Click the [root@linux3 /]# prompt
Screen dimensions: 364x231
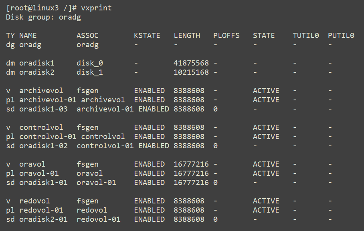coord(41,8)
